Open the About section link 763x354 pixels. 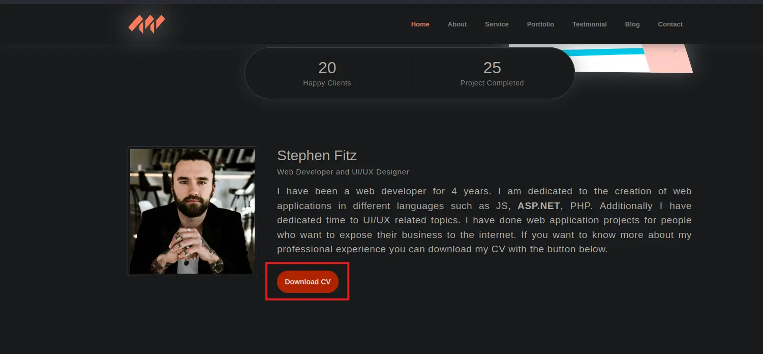pos(457,24)
